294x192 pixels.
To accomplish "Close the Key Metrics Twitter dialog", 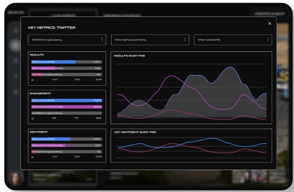I will (x=270, y=23).
